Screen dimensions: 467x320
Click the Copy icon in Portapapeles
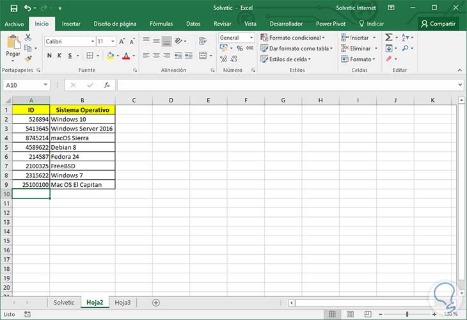tap(28, 48)
